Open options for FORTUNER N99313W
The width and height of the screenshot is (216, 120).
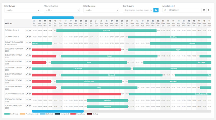30,106
